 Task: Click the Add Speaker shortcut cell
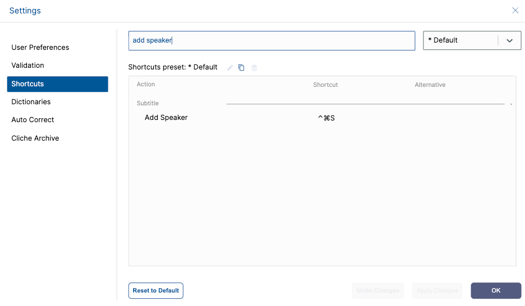point(326,118)
